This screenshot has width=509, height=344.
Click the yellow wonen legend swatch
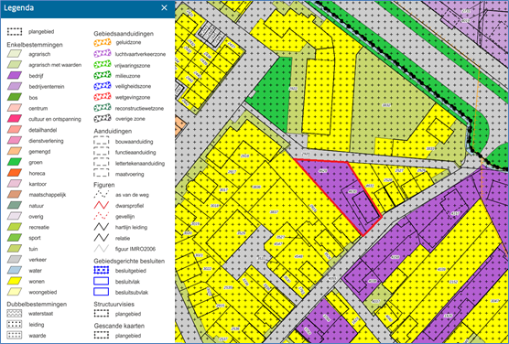(x=15, y=281)
